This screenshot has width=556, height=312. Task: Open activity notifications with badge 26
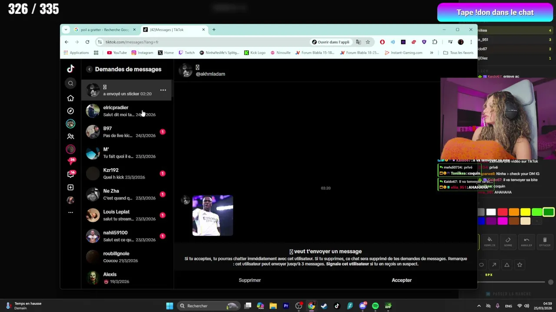(x=71, y=161)
